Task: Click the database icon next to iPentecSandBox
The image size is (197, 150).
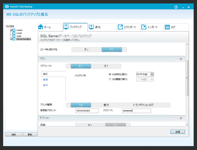Action: click(14, 39)
